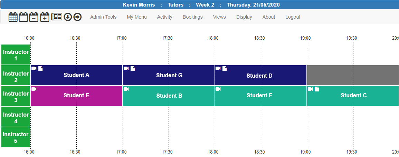Open the newspaper layout icon

click(x=57, y=17)
